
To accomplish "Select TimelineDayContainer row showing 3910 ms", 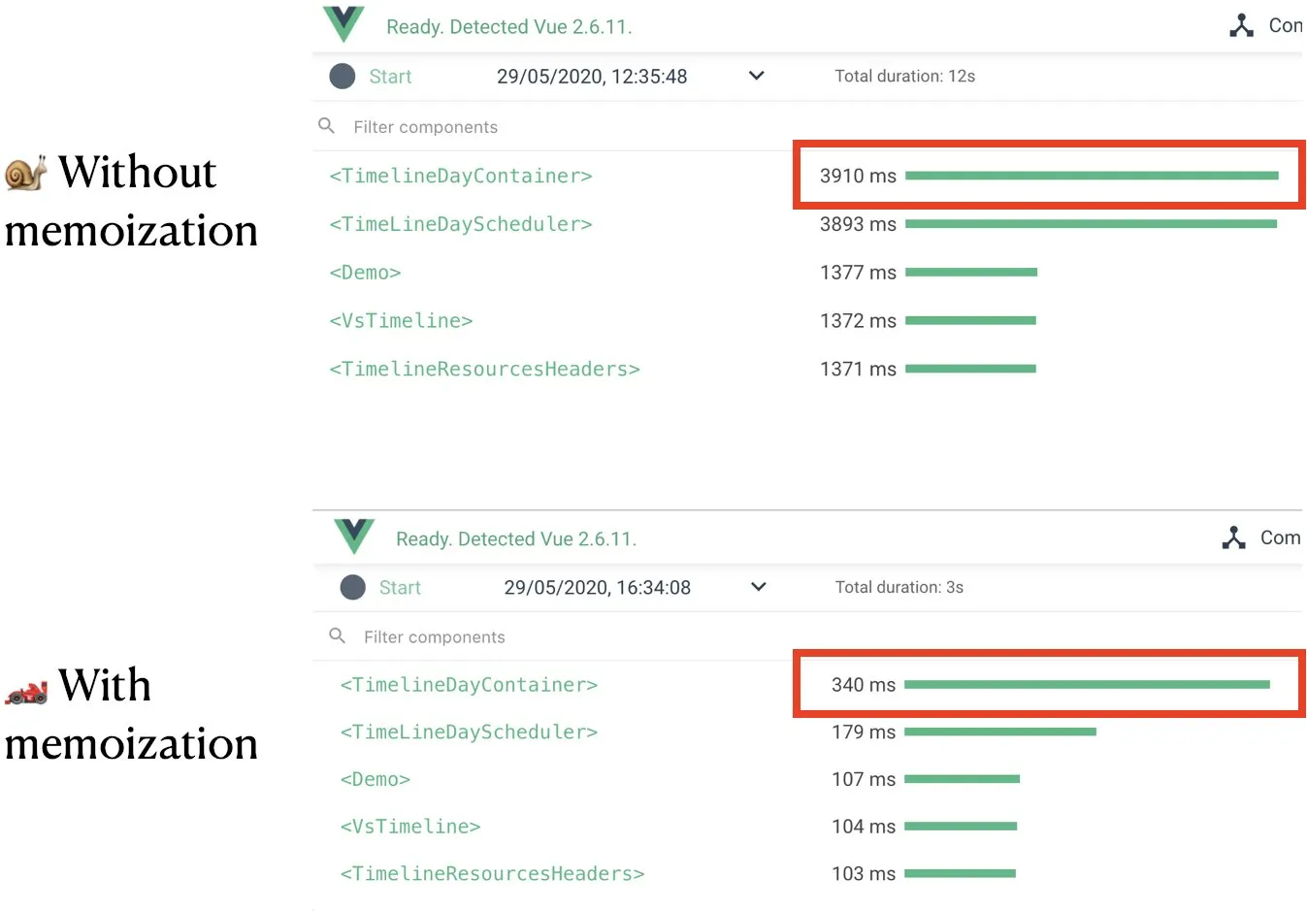I will click(807, 176).
